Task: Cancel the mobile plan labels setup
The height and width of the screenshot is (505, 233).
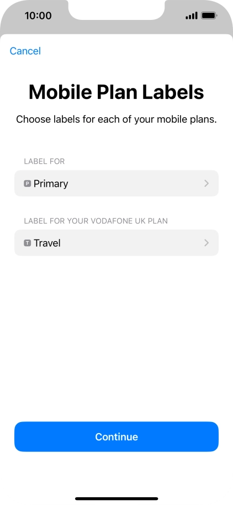Action: [x=25, y=51]
